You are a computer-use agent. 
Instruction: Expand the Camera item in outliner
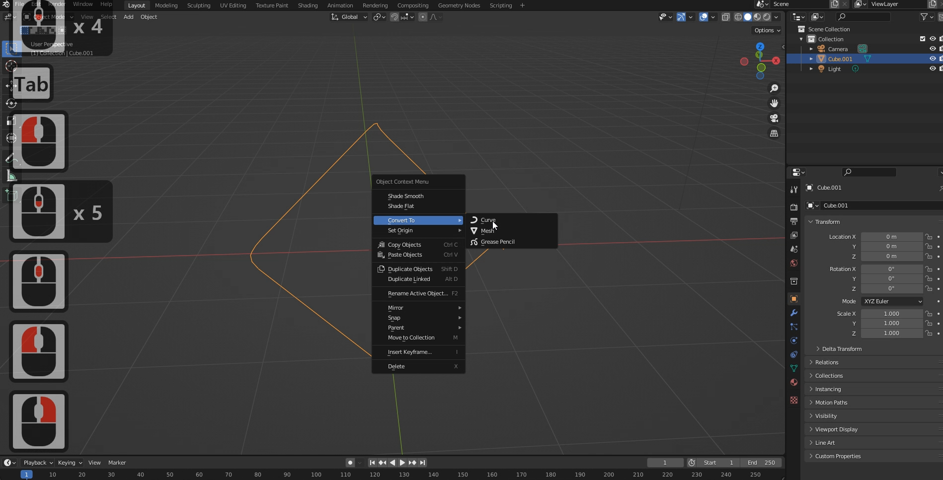point(811,49)
